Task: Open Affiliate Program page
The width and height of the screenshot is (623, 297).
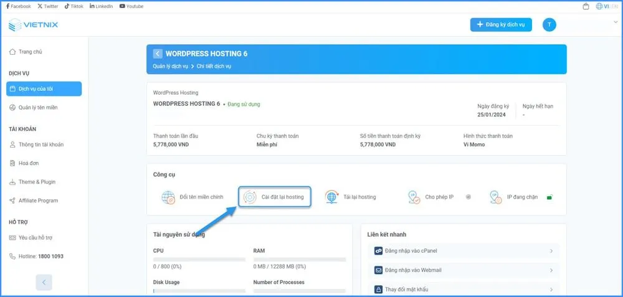Action: (x=34, y=200)
